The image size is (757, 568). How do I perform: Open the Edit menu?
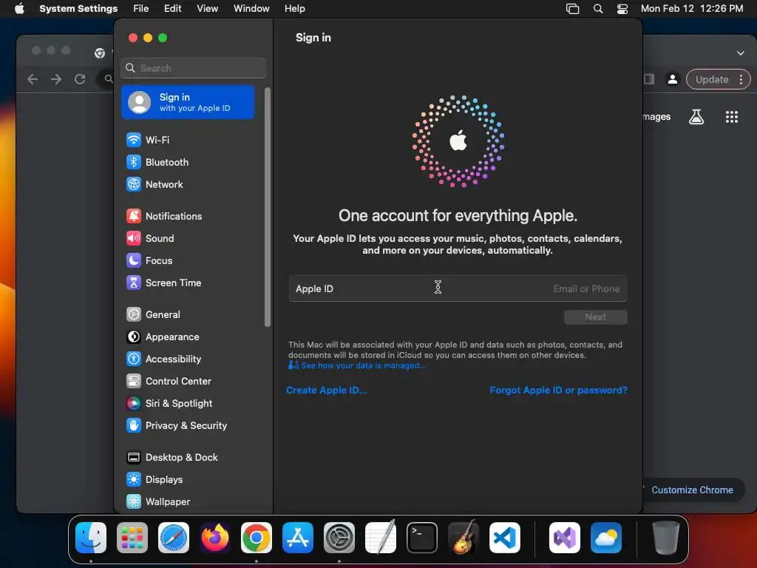click(172, 9)
